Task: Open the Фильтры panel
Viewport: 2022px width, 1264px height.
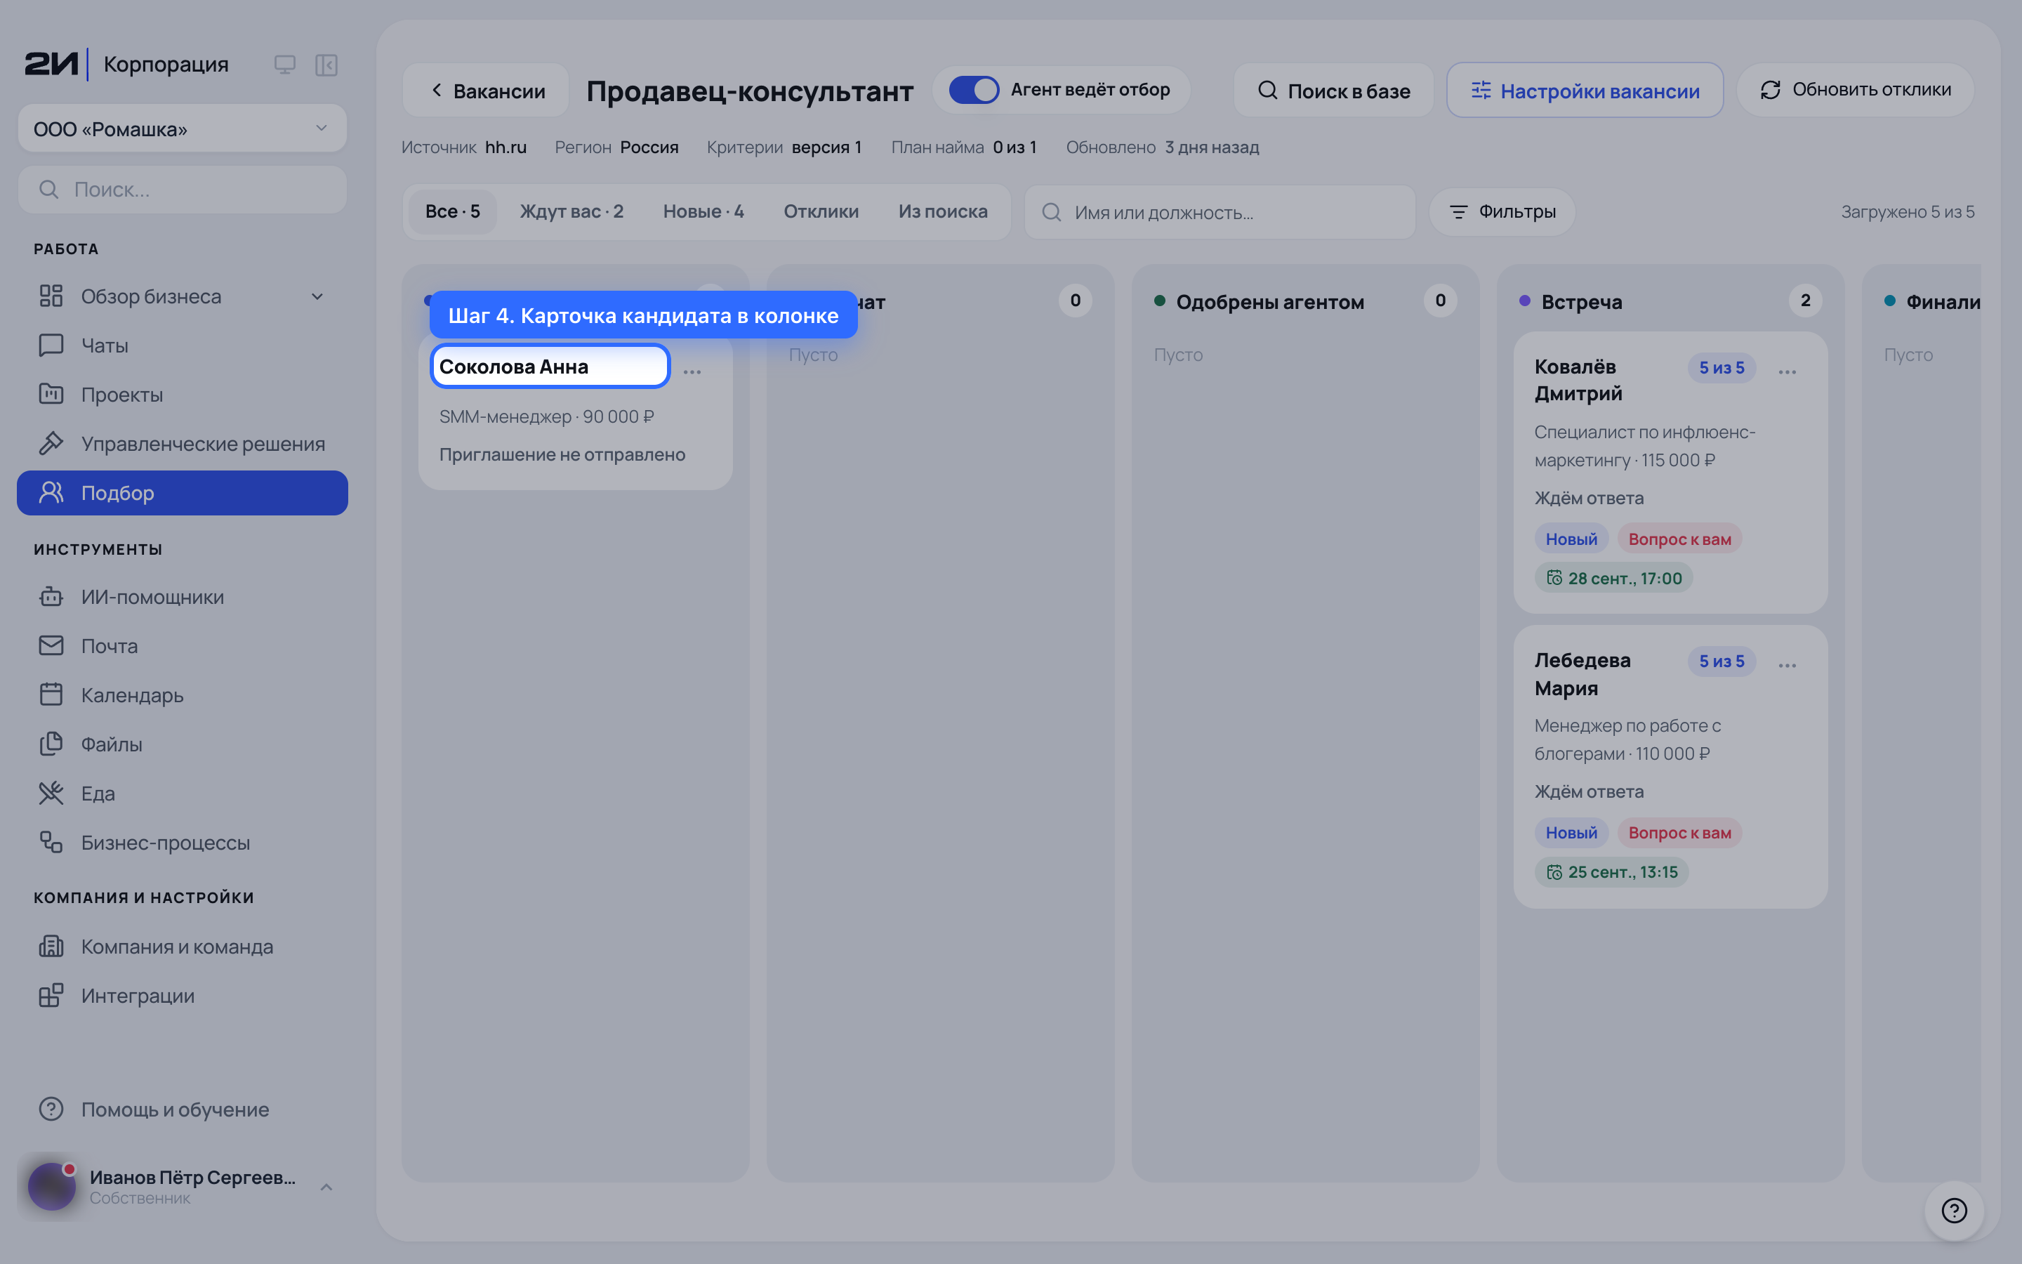Action: point(1502,211)
